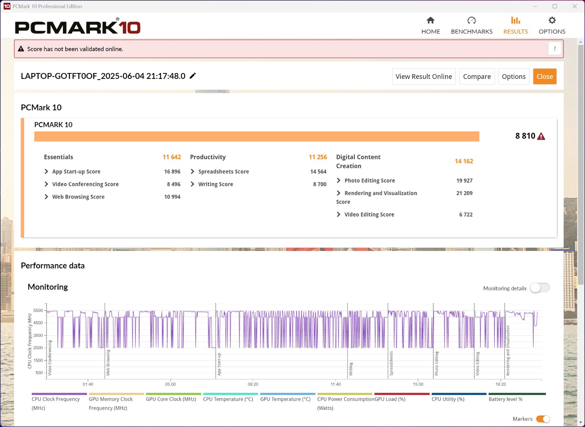Click the warning icon in validation banner
Viewport: 585px width, 427px height.
pos(21,49)
